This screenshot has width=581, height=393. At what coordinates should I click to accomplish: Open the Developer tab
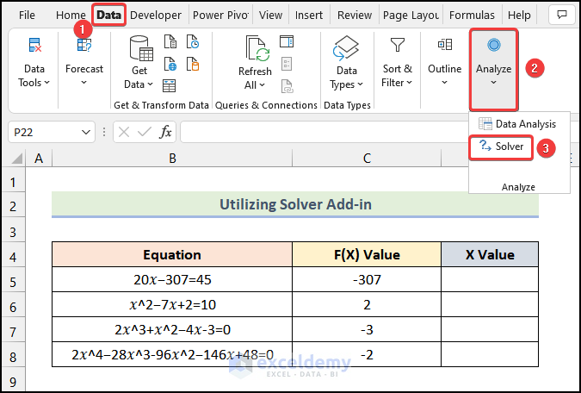pos(156,16)
